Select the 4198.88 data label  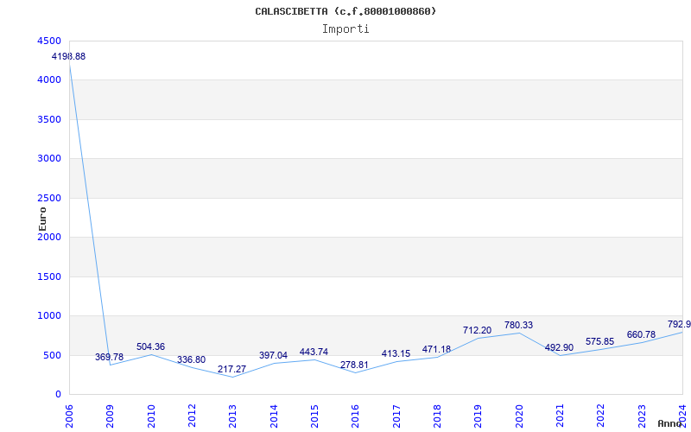[68, 56]
